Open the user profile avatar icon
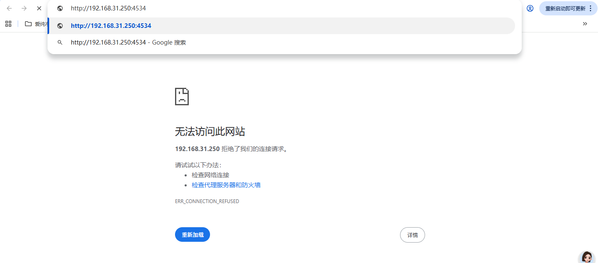This screenshot has height=263, width=598. tap(530, 8)
